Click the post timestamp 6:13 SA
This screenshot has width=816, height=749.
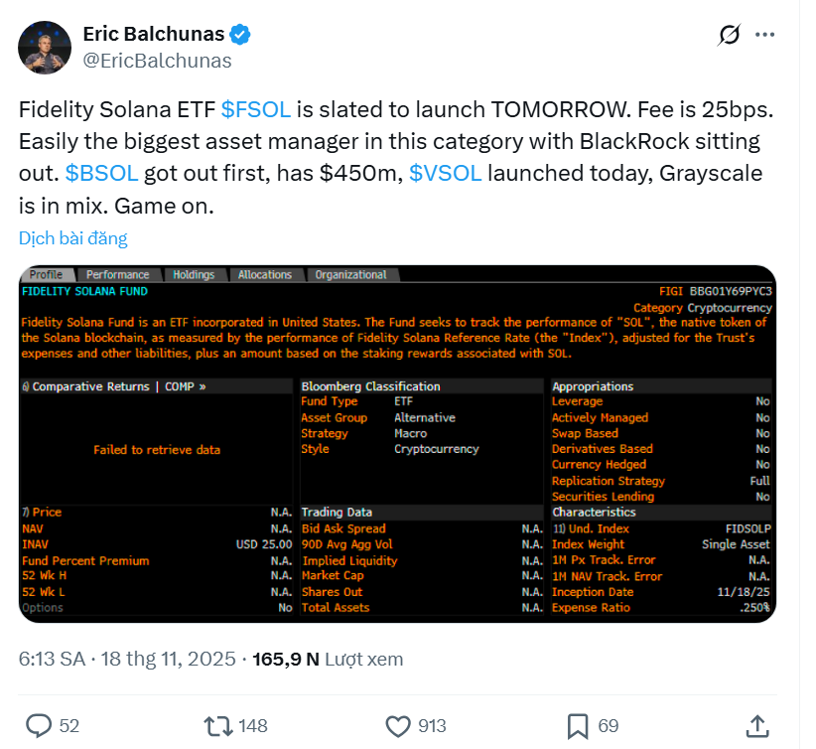pyautogui.click(x=51, y=659)
